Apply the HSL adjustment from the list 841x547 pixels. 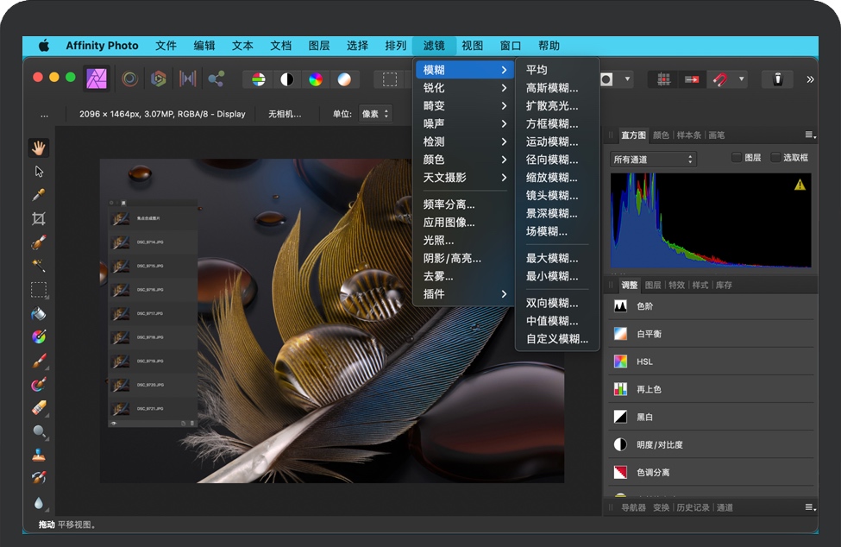tap(644, 362)
